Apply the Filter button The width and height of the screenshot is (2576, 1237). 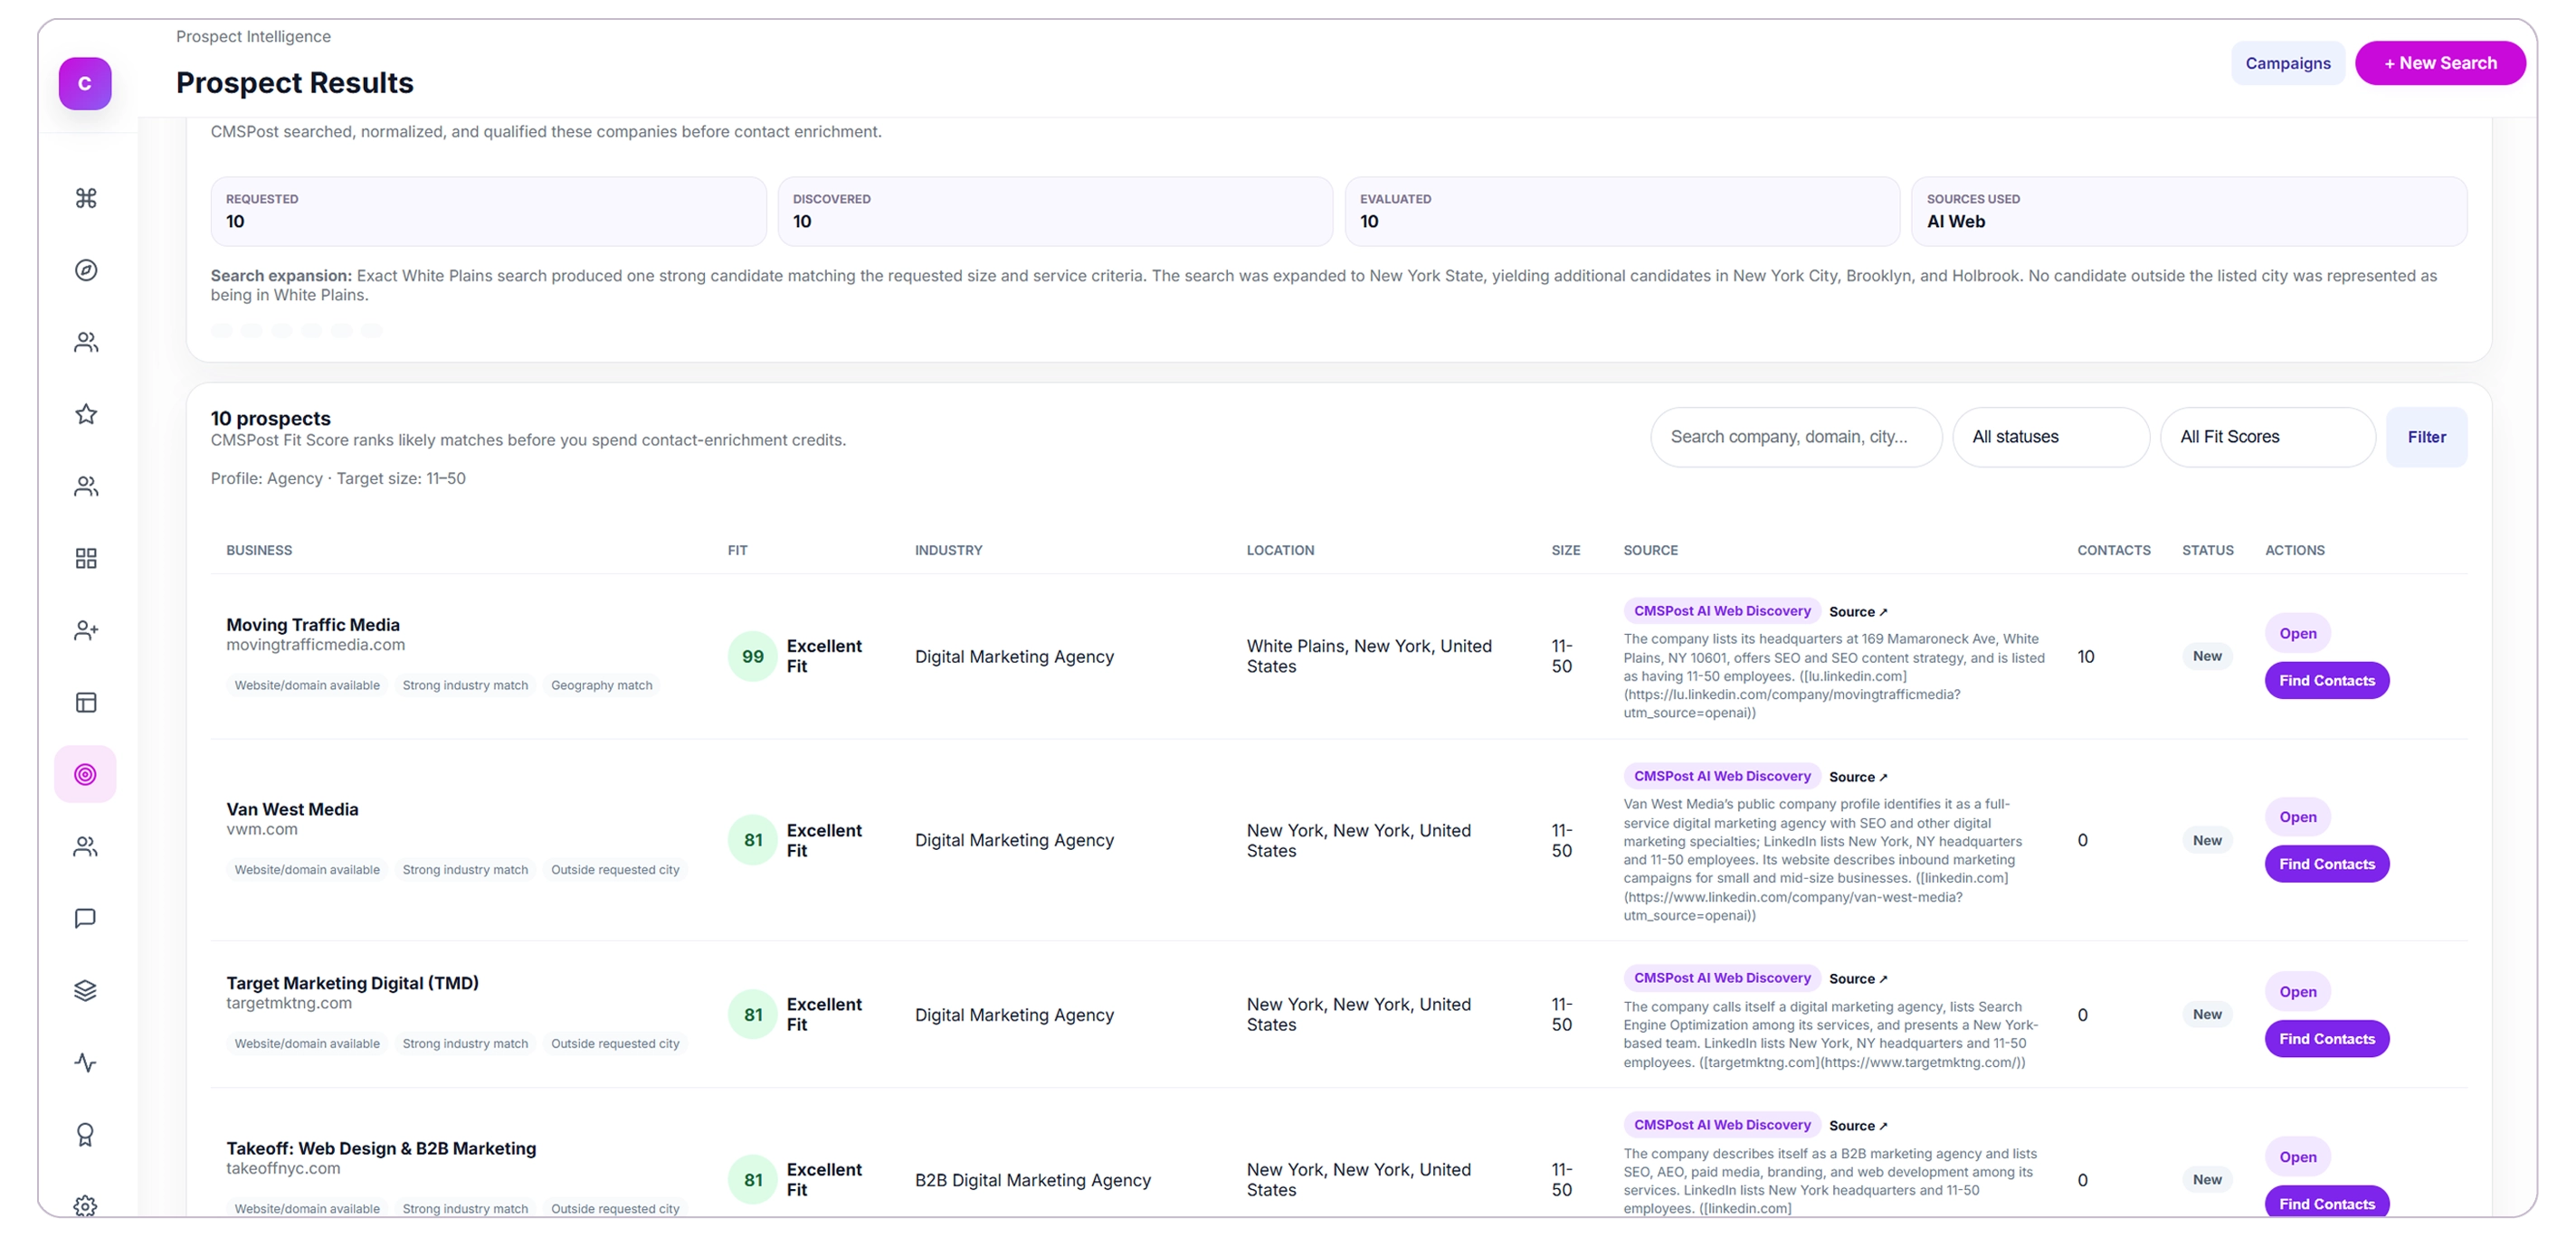pyautogui.click(x=2426, y=437)
